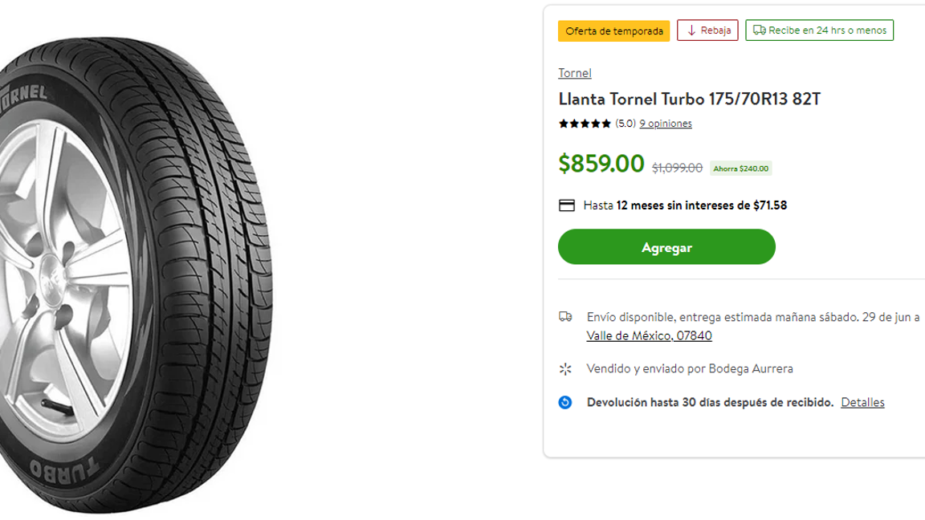
Task: Select the credit card payment icon
Action: 565,205
